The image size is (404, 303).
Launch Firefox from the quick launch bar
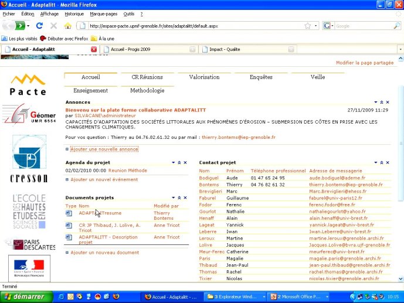tap(116, 297)
